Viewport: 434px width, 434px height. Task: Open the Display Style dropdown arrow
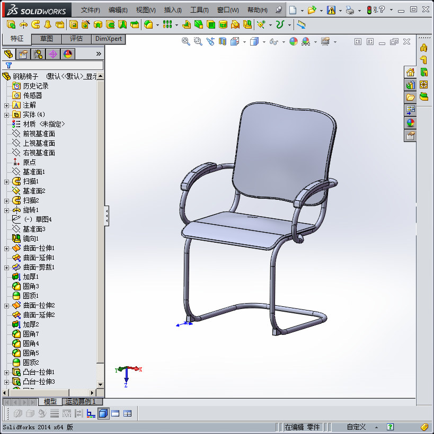click(x=264, y=42)
